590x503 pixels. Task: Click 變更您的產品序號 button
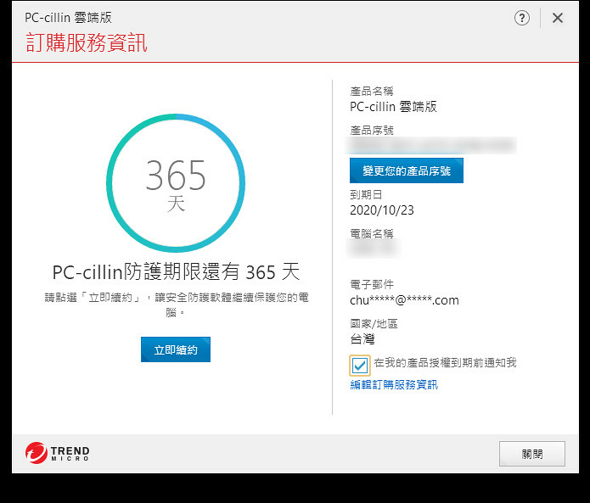[407, 170]
